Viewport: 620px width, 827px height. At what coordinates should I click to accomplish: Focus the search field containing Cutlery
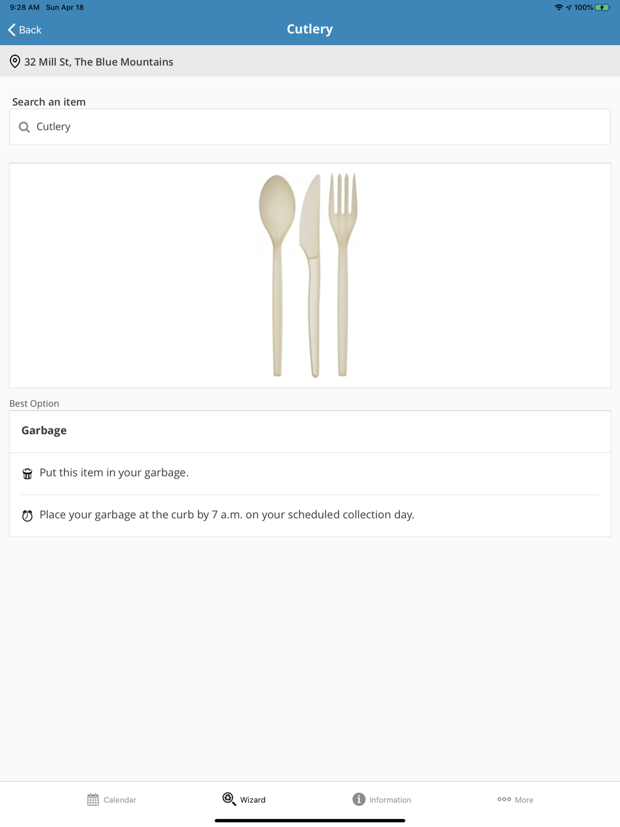[310, 127]
